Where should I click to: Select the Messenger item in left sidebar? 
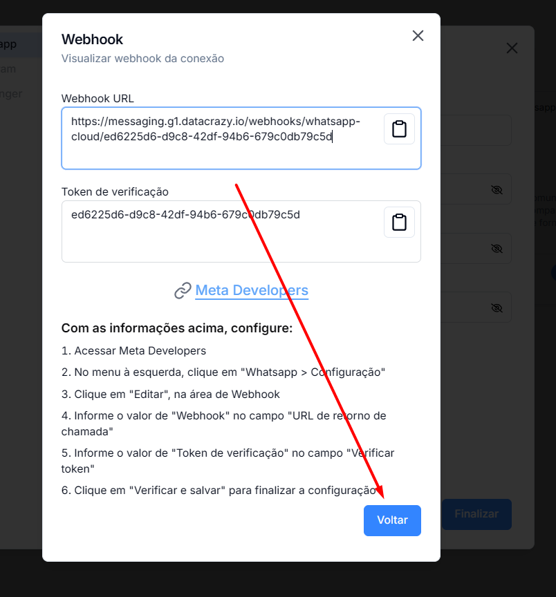11,94
